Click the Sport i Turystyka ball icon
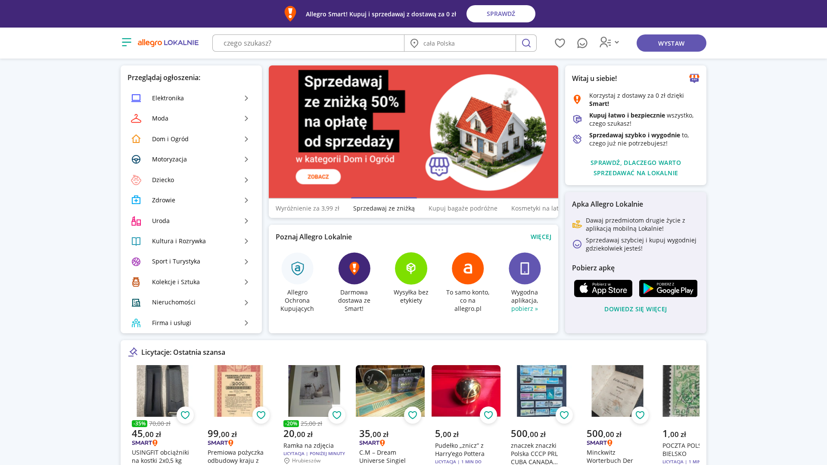 (136, 261)
